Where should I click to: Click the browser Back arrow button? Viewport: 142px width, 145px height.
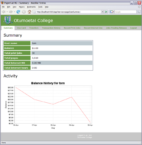click(x=4, y=12)
